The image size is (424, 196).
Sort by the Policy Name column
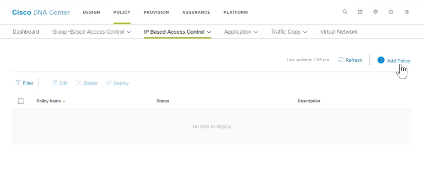[51, 101]
